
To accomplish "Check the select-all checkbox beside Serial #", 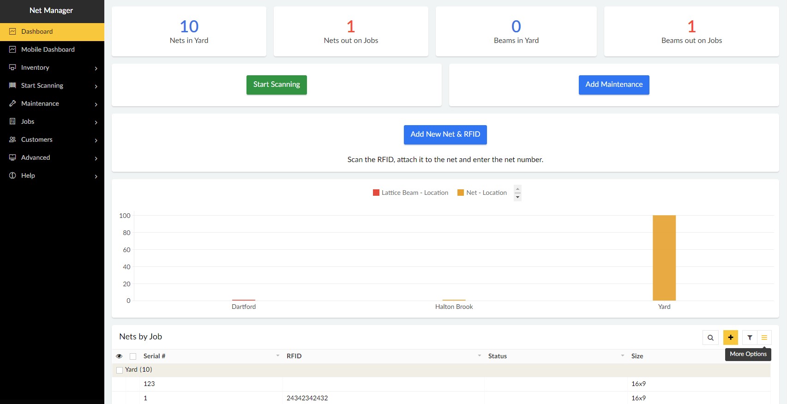I will click(x=133, y=356).
